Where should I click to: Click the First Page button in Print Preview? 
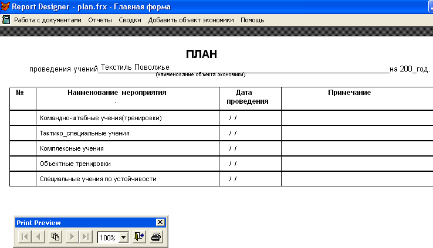25,237
